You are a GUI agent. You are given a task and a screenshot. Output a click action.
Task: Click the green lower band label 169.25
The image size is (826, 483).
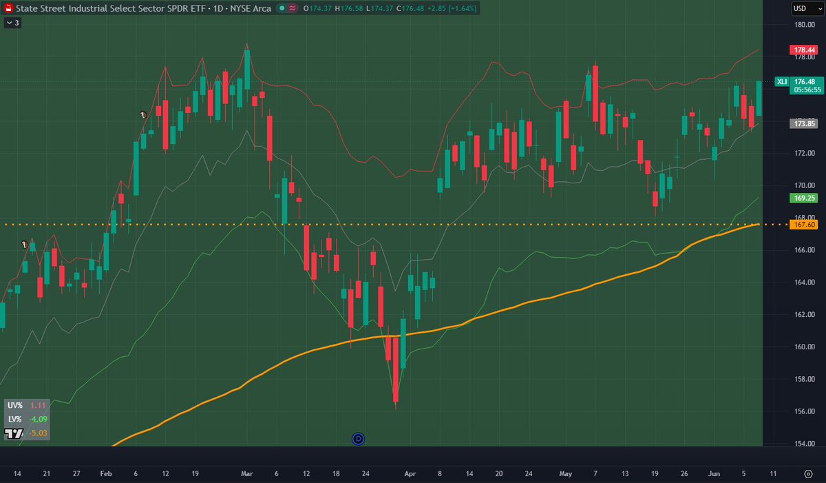(804, 197)
